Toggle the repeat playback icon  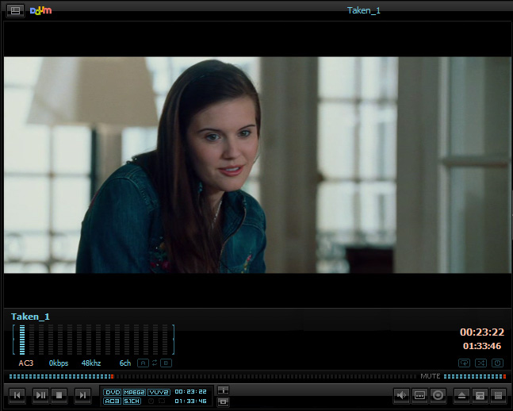tap(465, 363)
